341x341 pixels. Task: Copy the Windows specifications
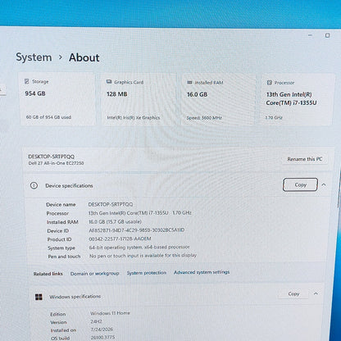[293, 293]
